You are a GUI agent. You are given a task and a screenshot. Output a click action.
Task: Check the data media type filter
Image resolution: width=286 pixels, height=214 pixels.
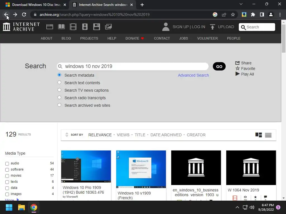7,188
